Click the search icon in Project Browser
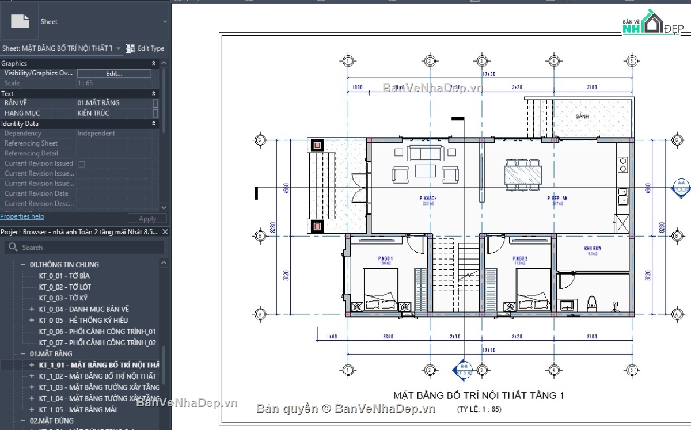 click(12, 247)
